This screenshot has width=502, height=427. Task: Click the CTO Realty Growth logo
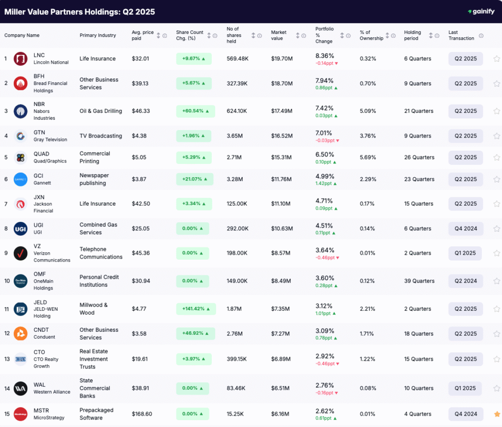[x=21, y=359]
